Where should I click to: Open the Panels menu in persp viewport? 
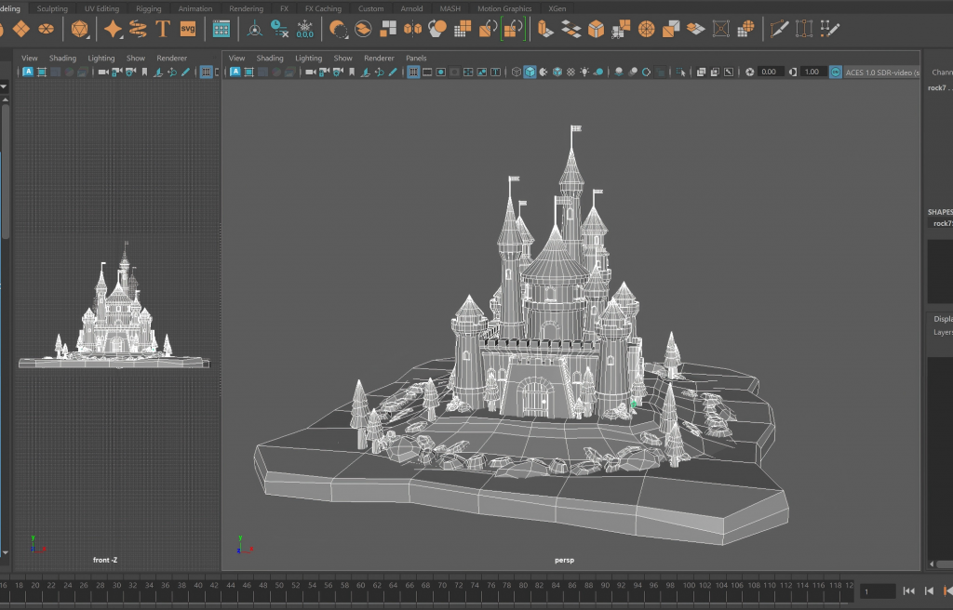point(416,58)
